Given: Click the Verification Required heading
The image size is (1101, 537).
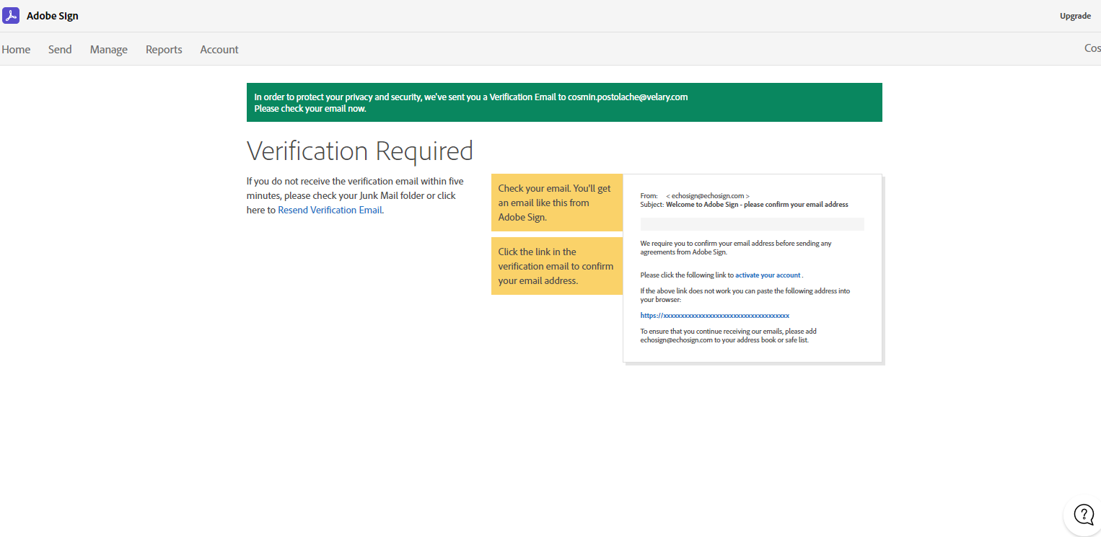Looking at the screenshot, I should [x=359, y=151].
